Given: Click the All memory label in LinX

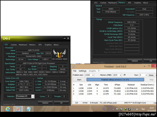Looking at the screenshot, I should (125, 75).
